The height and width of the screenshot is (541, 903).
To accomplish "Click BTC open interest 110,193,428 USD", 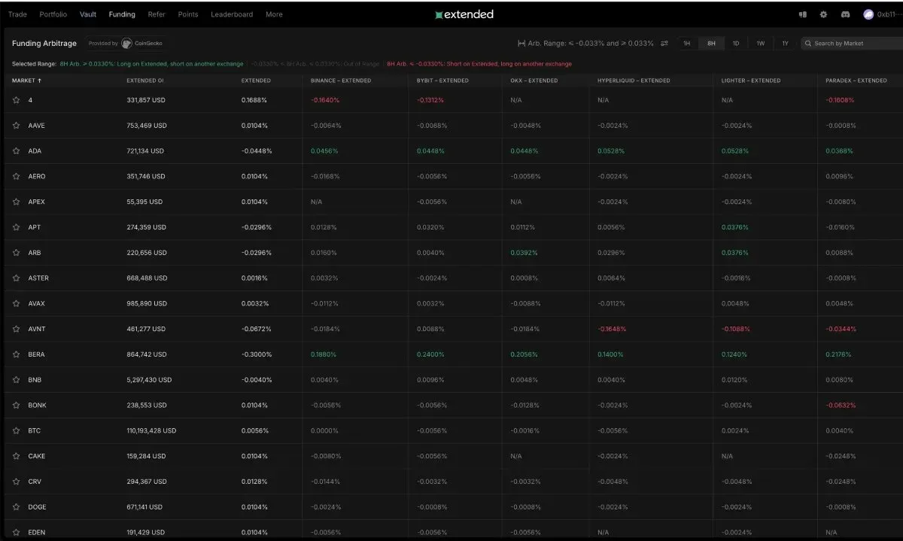I will [x=151, y=430].
